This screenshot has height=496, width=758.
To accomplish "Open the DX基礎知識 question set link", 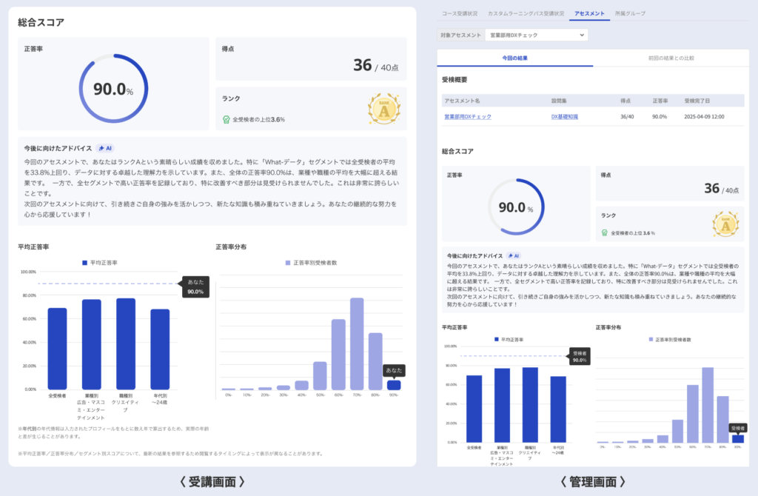I will (565, 116).
